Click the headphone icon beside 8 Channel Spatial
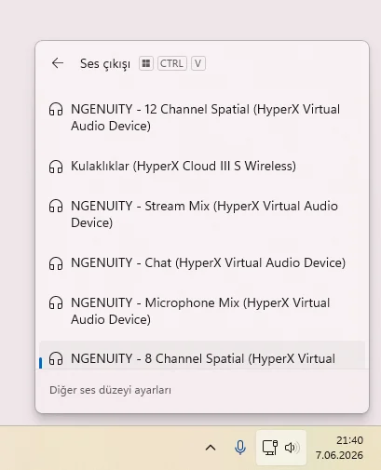381x470 pixels. tap(56, 358)
